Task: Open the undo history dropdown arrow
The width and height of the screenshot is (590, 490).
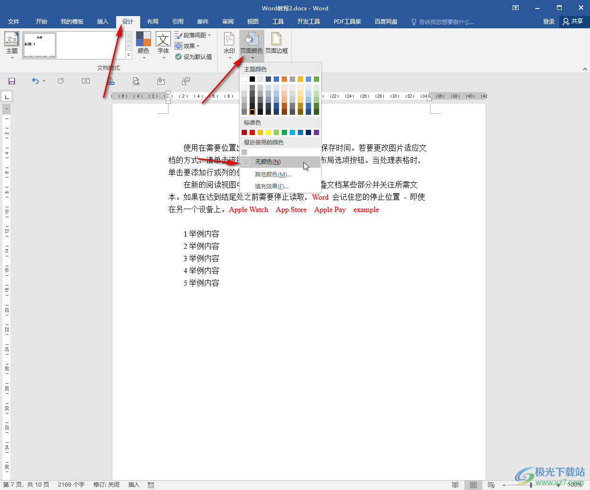Action: (44, 81)
